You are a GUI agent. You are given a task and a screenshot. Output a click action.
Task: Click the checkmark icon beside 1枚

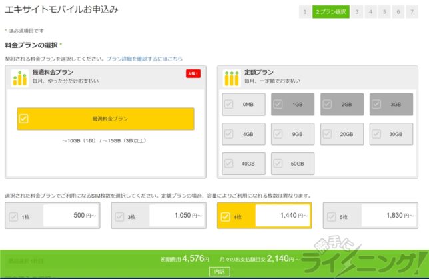click(13, 216)
